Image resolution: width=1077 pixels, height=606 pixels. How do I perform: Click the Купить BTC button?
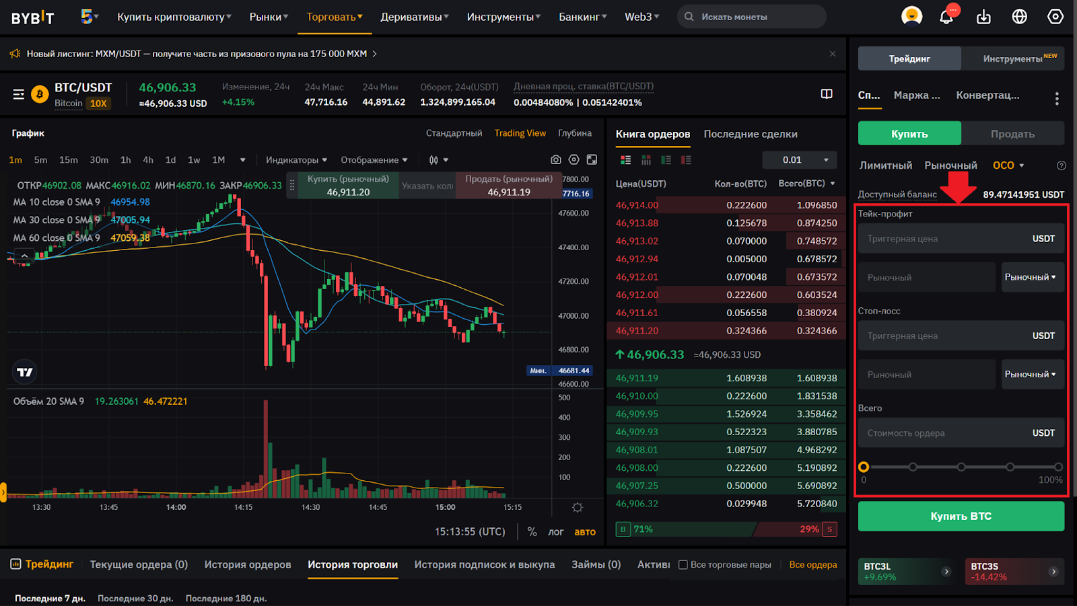961,517
